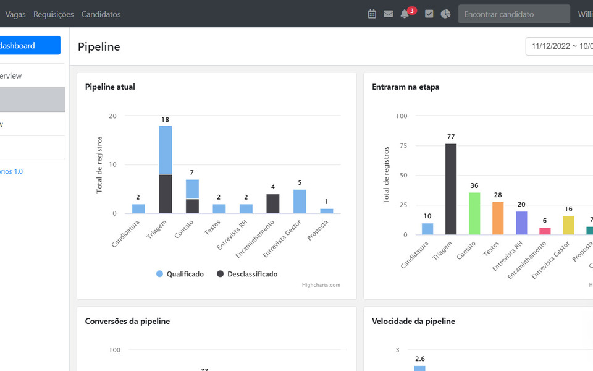
Task: Toggle Desclassificado legend series
Action: pyautogui.click(x=247, y=274)
